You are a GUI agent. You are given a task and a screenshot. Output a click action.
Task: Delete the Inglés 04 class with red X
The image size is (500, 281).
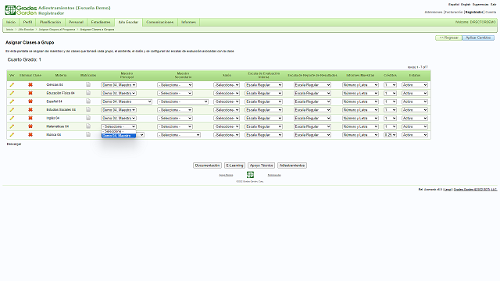(x=30, y=118)
